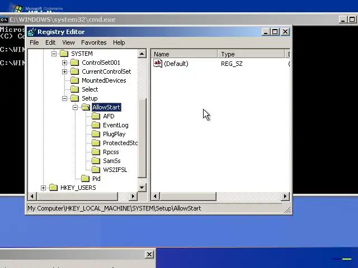The width and height of the screenshot is (358, 268).
Task: Click tree pane scroll down arrow
Action: (x=142, y=188)
